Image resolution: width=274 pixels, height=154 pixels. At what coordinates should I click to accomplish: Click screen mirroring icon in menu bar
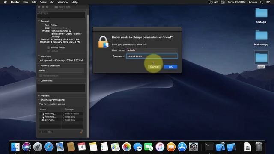tap(210, 2)
